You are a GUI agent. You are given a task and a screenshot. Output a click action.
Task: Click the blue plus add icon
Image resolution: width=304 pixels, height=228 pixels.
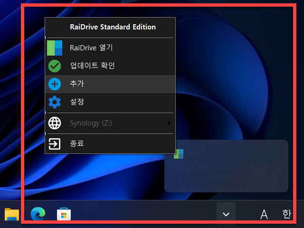tap(55, 84)
